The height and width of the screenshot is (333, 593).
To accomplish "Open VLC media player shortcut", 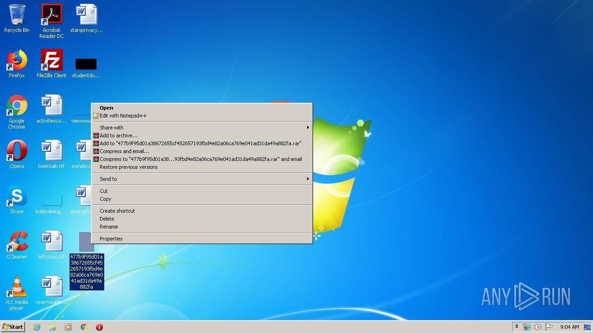I will click(17, 293).
